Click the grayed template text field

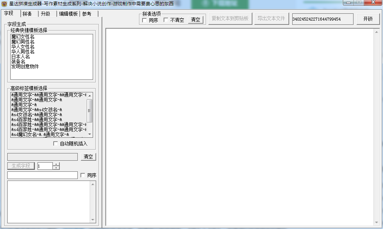point(43,157)
